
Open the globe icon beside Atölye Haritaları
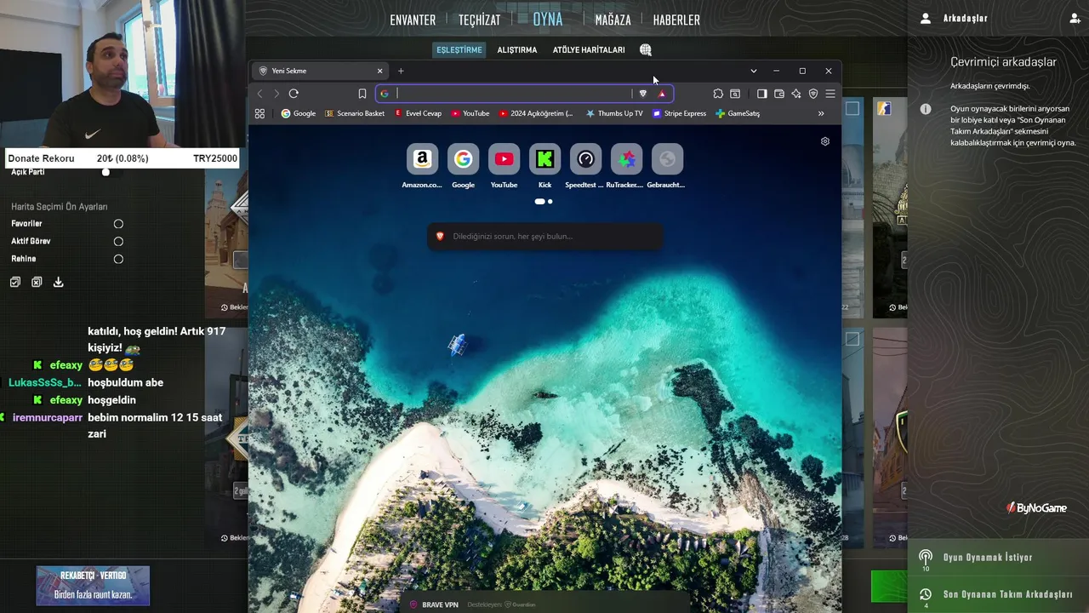(646, 50)
